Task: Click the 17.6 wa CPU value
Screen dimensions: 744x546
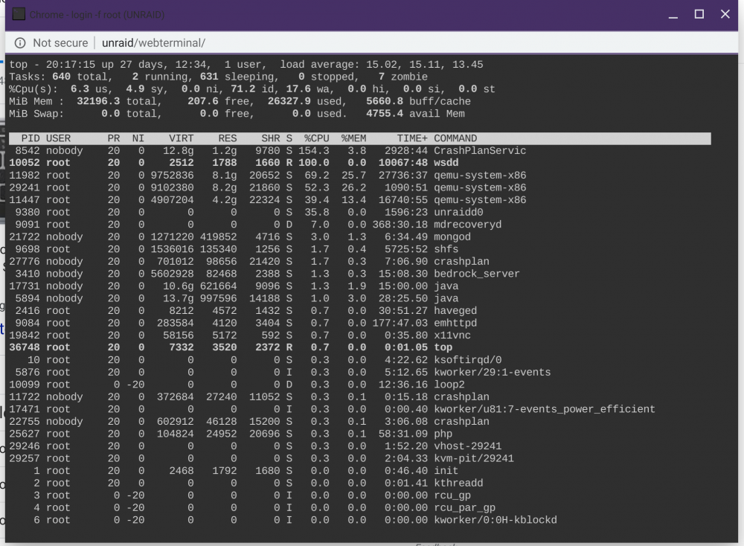Action: pyautogui.click(x=298, y=89)
